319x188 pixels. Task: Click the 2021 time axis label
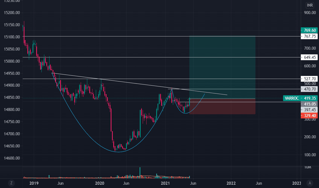click(165, 183)
